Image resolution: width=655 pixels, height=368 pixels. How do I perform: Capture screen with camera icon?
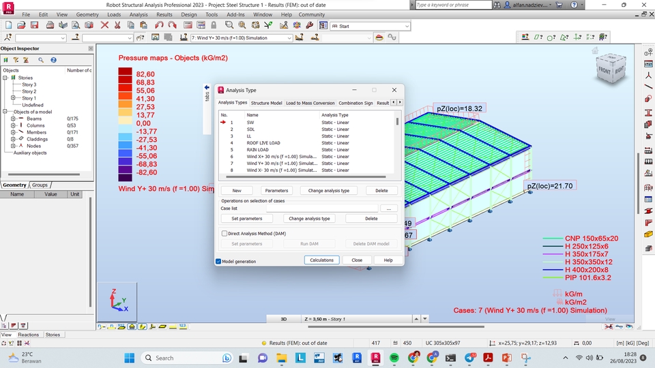pos(89,25)
